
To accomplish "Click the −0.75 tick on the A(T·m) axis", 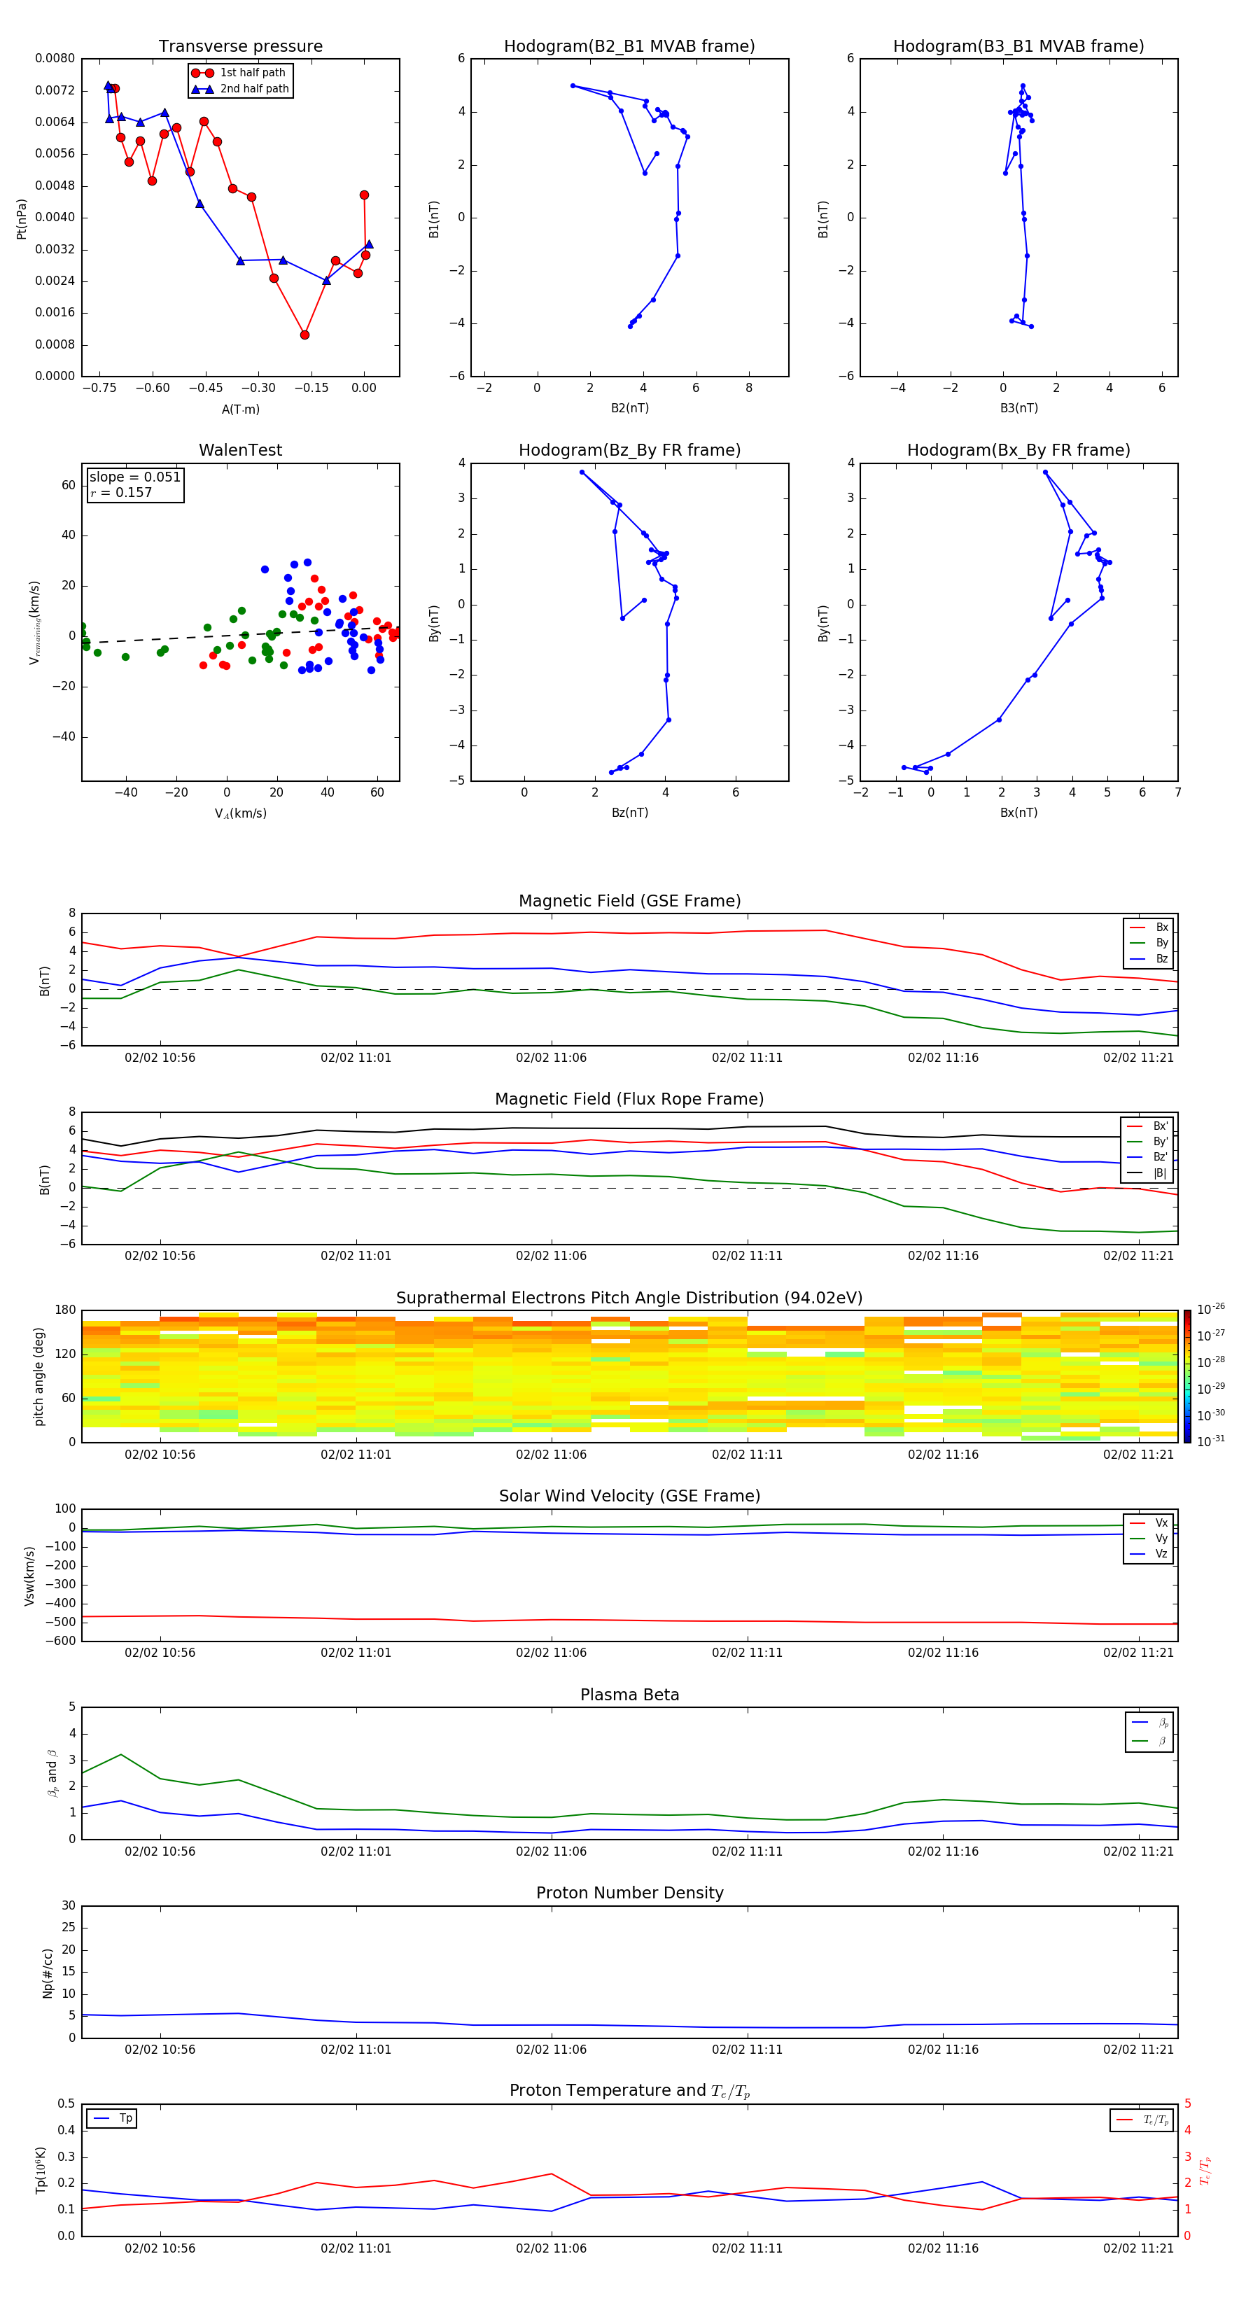I will [99, 388].
